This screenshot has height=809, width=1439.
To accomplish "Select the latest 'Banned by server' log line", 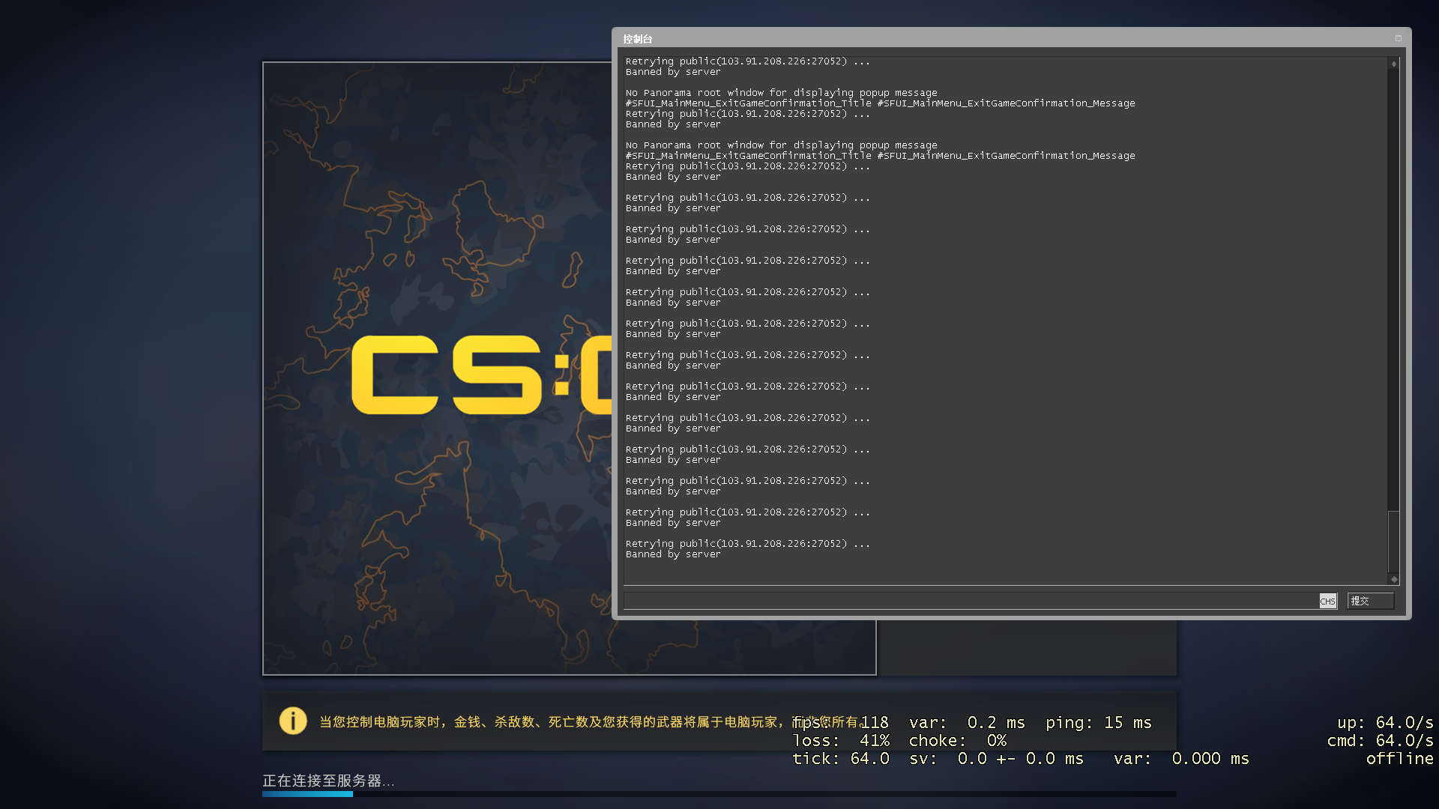I will [672, 554].
